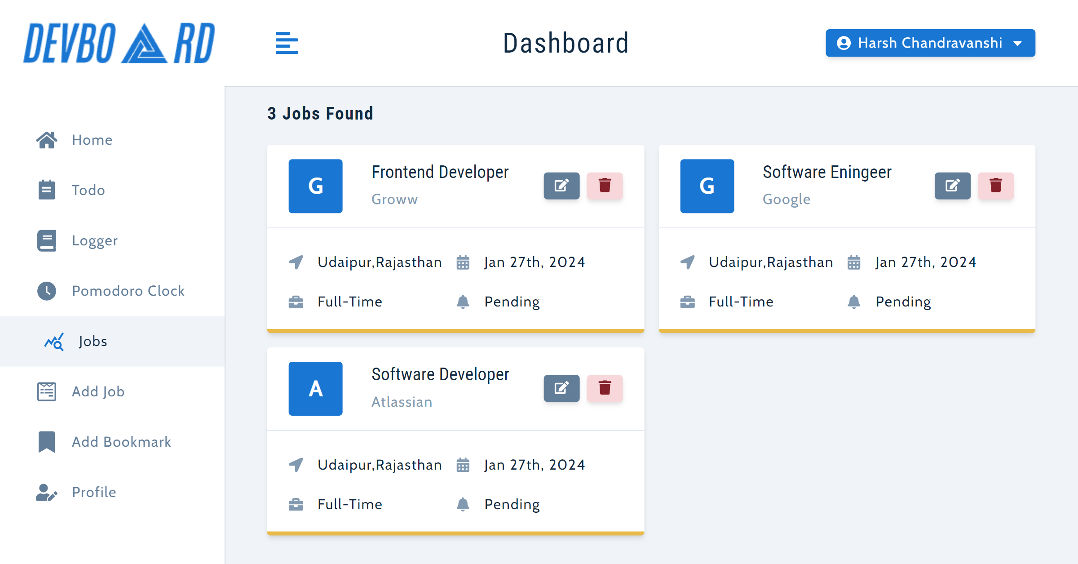Click the location arrow icon in Google card
Image resolution: width=1078 pixels, height=564 pixels.
(x=687, y=262)
